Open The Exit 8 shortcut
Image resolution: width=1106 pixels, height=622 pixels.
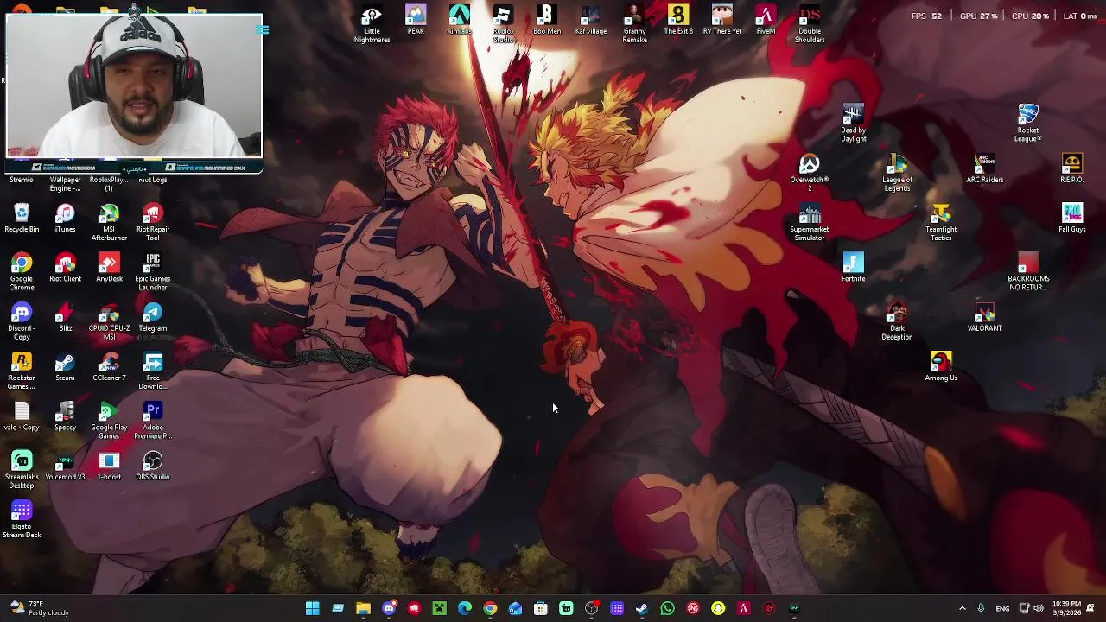coord(678,20)
